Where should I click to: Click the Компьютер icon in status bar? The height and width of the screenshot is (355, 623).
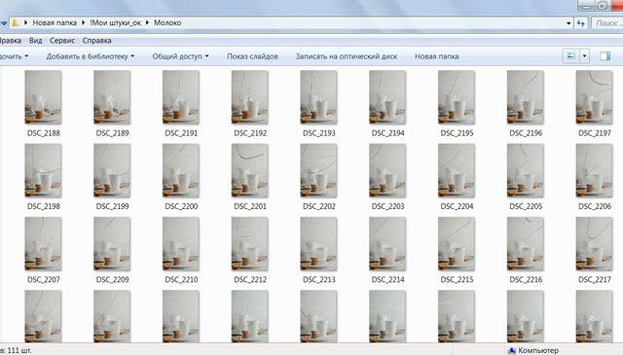pyautogui.click(x=512, y=350)
